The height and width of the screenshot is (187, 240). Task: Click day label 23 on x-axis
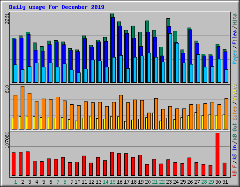(169, 182)
